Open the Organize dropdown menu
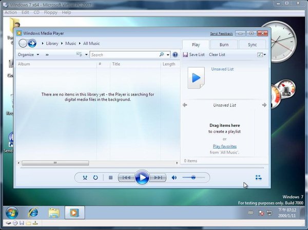The width and height of the screenshot is (308, 230). (x=28, y=54)
